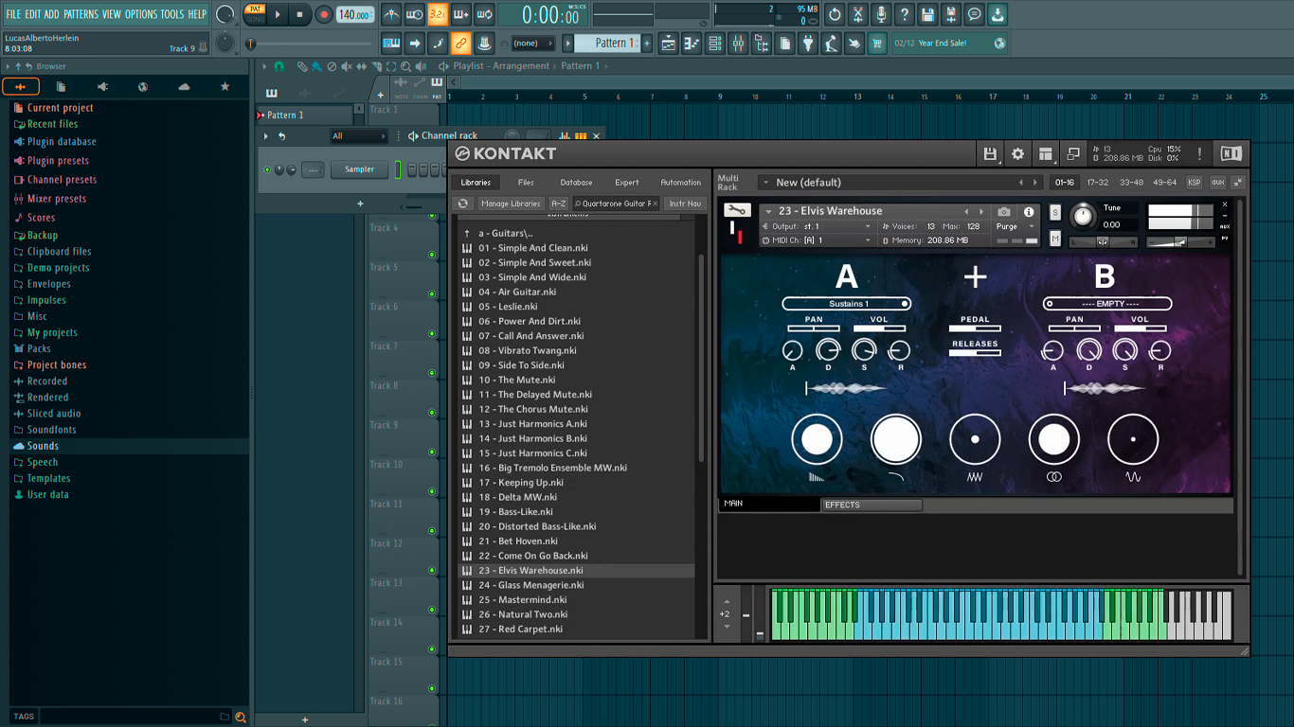Open the FILE menu
Screen dimensions: 1294x727
point(13,14)
